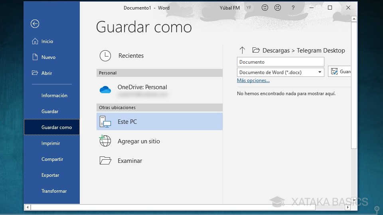
Task: Click Telegram Desktop in the folder path
Action: [x=321, y=51]
